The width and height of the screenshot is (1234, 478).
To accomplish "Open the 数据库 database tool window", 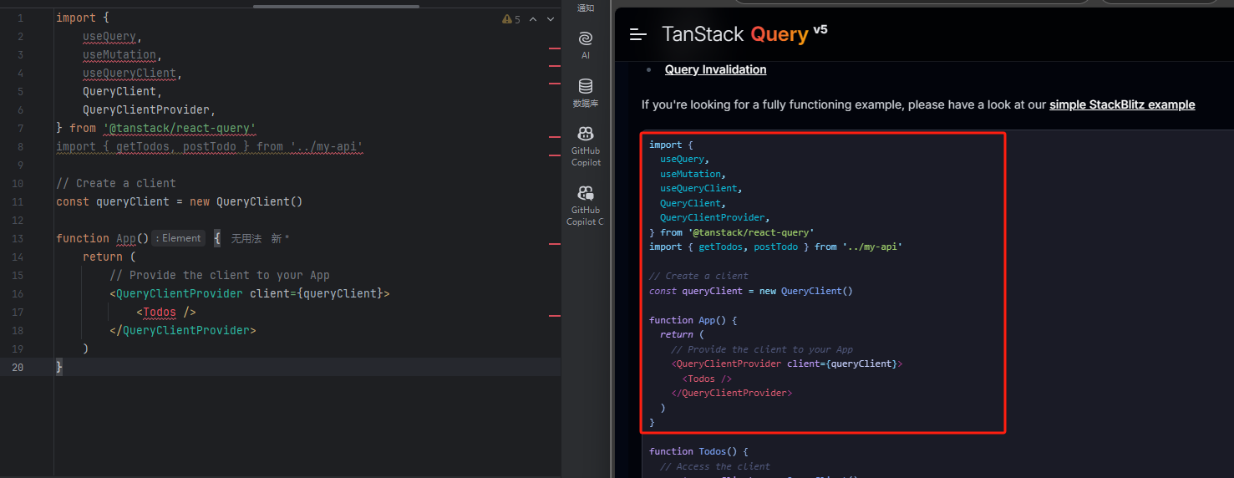I will coord(586,93).
